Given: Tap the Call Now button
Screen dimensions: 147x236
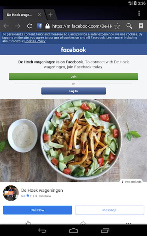Looking at the screenshot, I should pyautogui.click(x=37, y=210).
